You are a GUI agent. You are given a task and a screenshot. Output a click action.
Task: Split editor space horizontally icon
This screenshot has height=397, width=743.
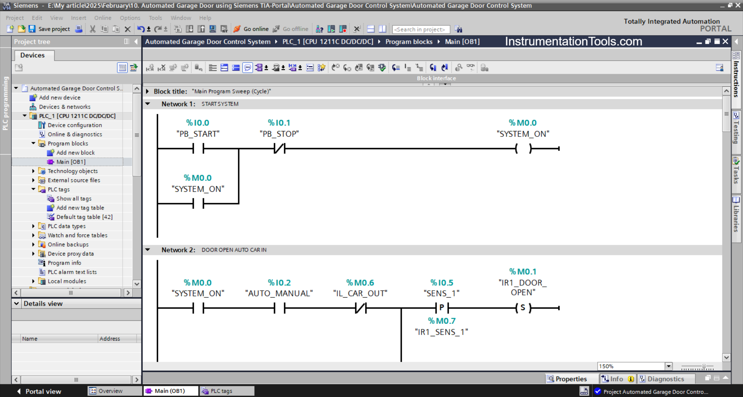(x=371, y=29)
